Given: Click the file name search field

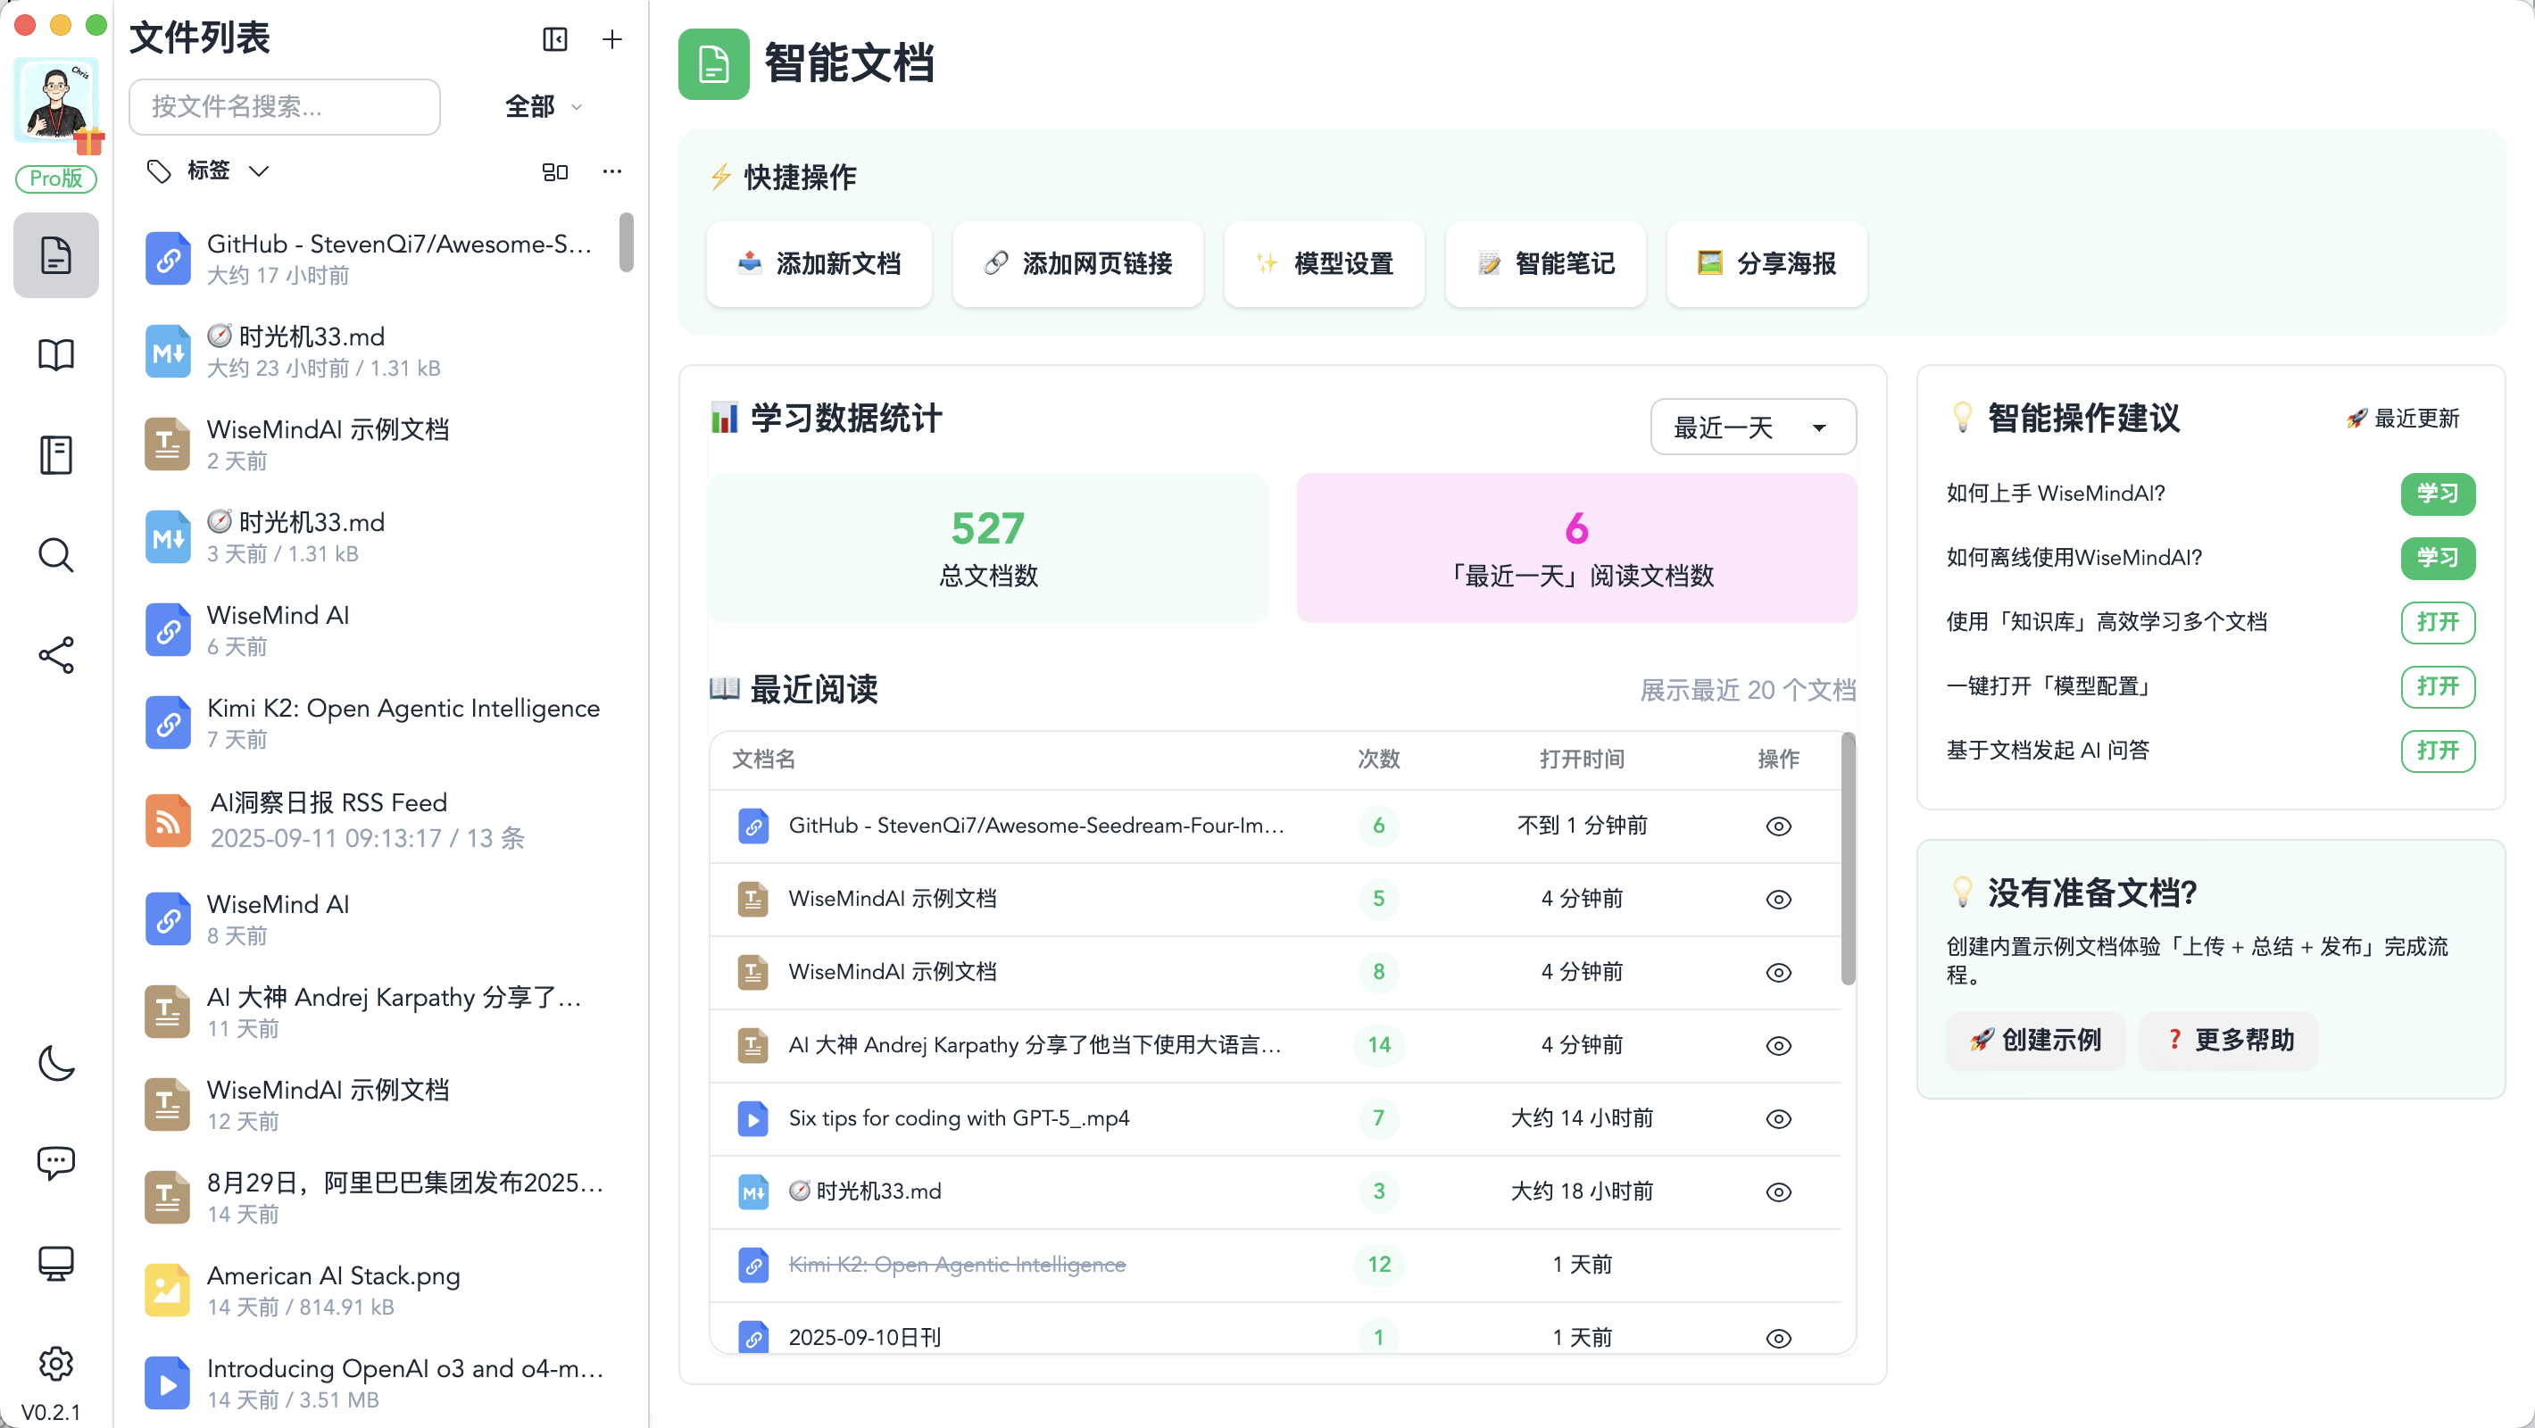Looking at the screenshot, I should pos(285,106).
